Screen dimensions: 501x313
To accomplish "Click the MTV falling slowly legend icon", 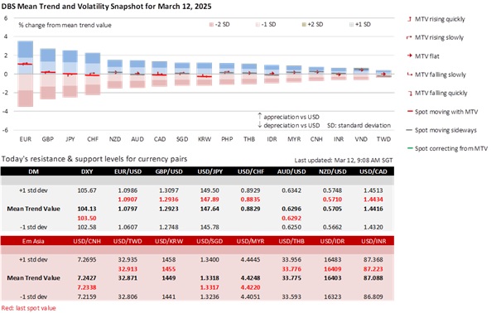I will coord(409,75).
